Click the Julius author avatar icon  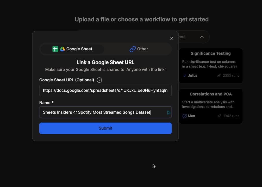click(x=185, y=75)
